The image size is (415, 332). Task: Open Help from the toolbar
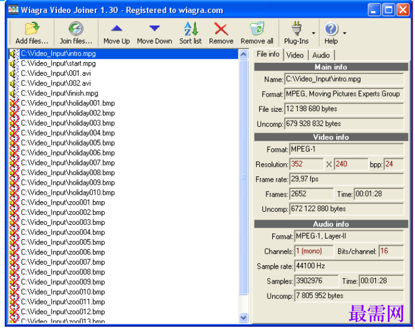coord(331,33)
